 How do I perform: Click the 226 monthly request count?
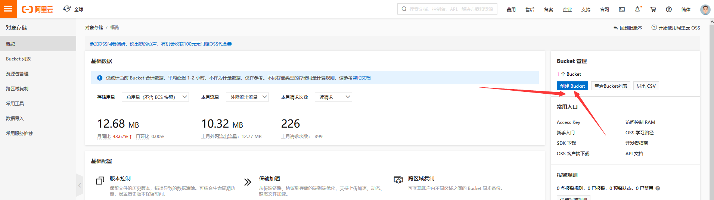tap(291, 124)
